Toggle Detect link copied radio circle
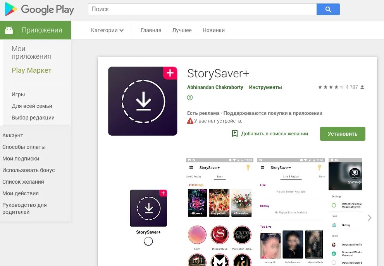 pos(334,205)
